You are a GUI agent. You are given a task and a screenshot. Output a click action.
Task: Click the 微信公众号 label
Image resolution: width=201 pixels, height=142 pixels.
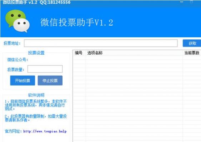(x=18, y=60)
